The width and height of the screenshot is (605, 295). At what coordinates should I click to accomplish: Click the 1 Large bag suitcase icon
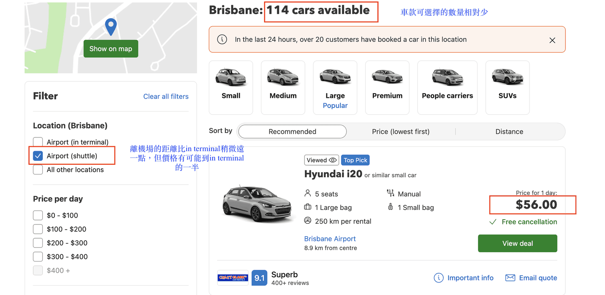pyautogui.click(x=308, y=207)
